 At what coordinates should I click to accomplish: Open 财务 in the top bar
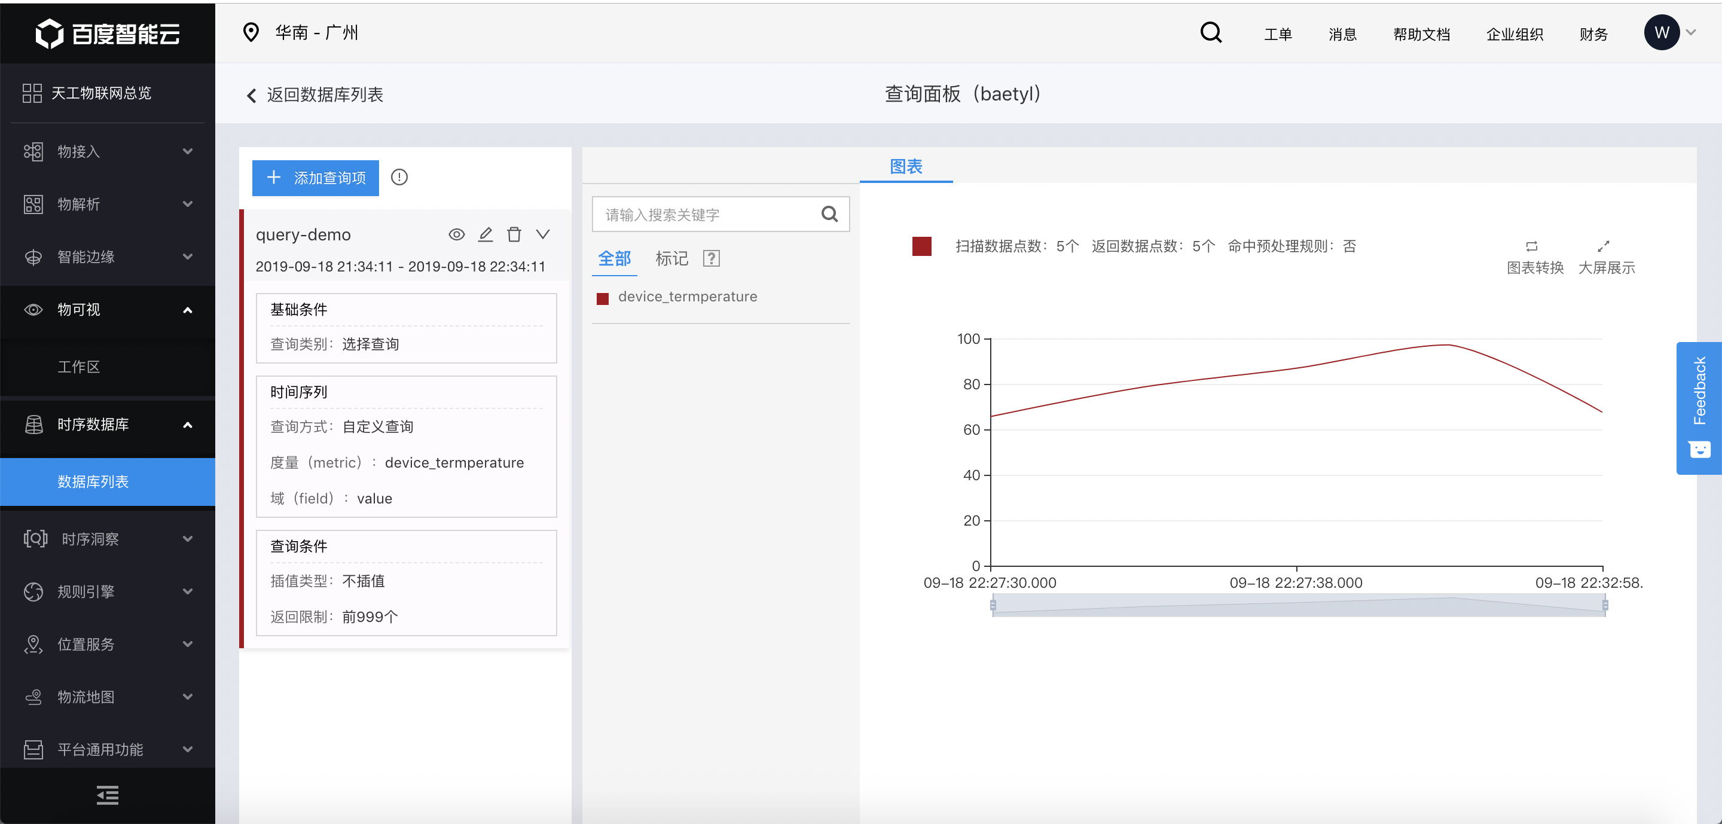(x=1593, y=34)
